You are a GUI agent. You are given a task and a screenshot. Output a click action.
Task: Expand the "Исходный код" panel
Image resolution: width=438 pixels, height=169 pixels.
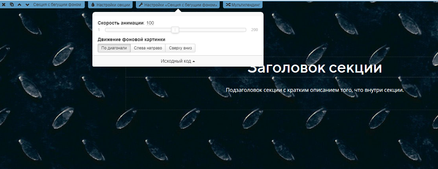click(178, 61)
